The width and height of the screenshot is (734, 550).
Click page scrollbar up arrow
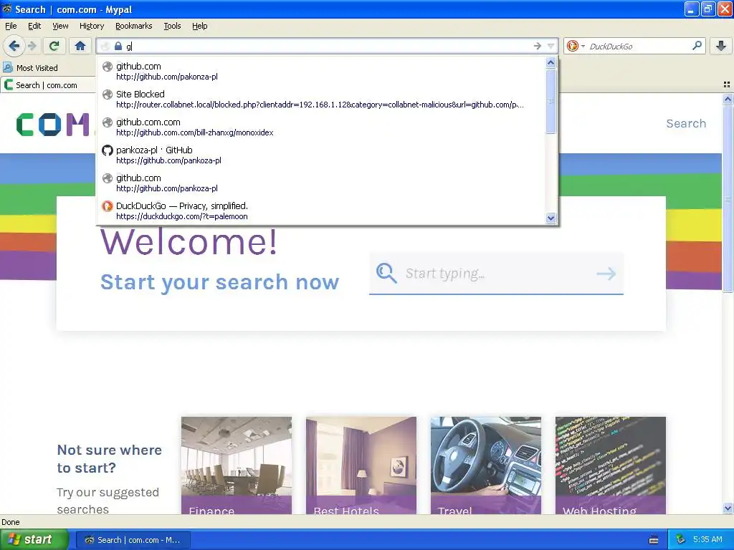[x=728, y=99]
